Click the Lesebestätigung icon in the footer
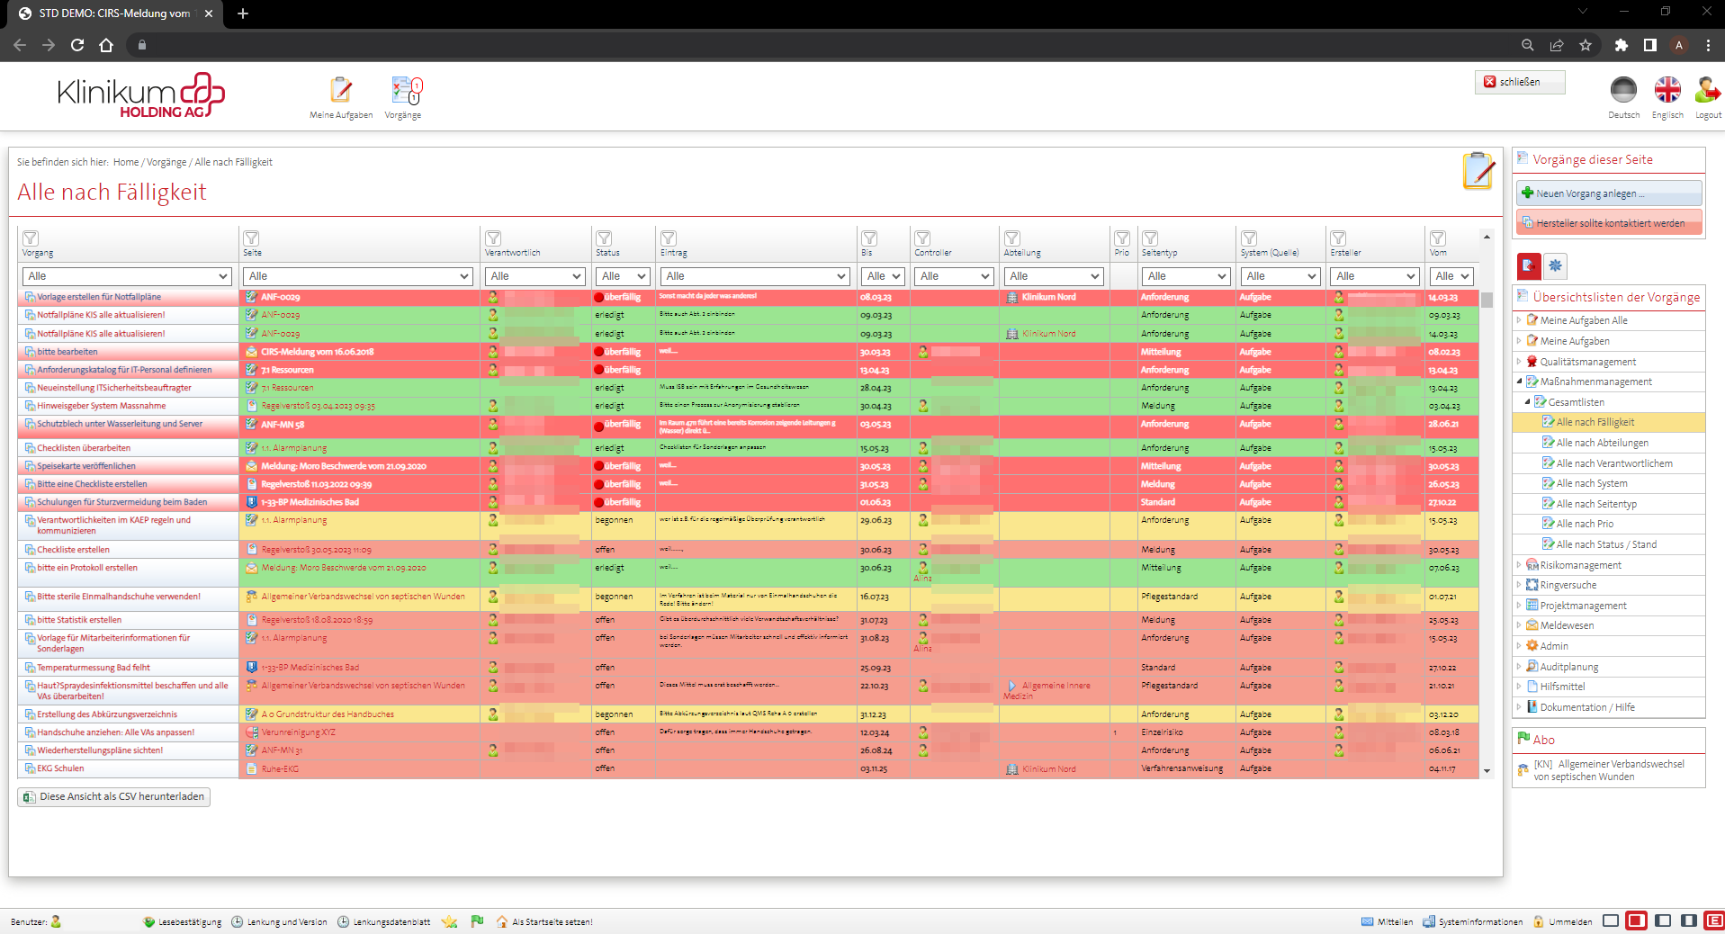The image size is (1725, 934). coord(149,921)
